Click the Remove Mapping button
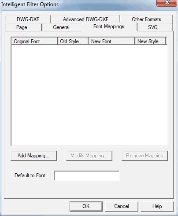The image size is (178, 216). point(145,156)
